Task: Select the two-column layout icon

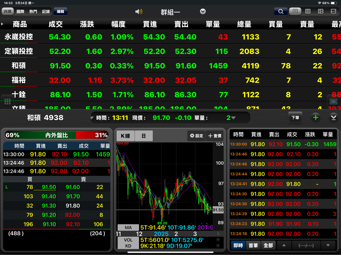Action: pyautogui.click(x=308, y=11)
